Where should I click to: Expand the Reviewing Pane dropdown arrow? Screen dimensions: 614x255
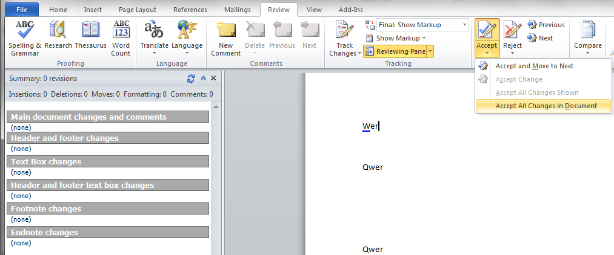click(430, 51)
